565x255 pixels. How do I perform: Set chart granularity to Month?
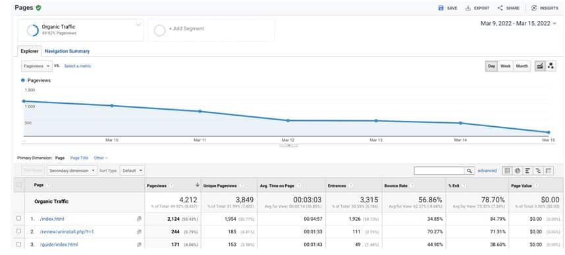(x=522, y=66)
